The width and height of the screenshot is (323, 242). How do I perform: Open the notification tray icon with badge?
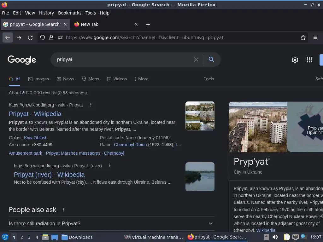pos(304,237)
